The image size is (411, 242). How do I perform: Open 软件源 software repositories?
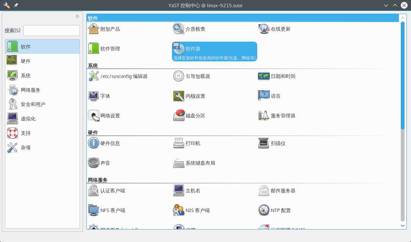(214, 52)
